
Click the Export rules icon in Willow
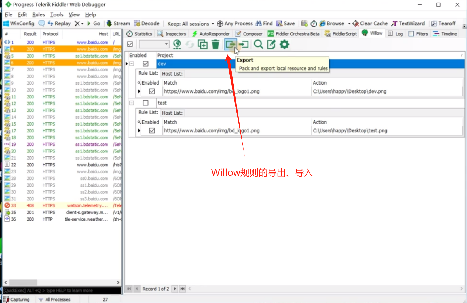point(230,45)
